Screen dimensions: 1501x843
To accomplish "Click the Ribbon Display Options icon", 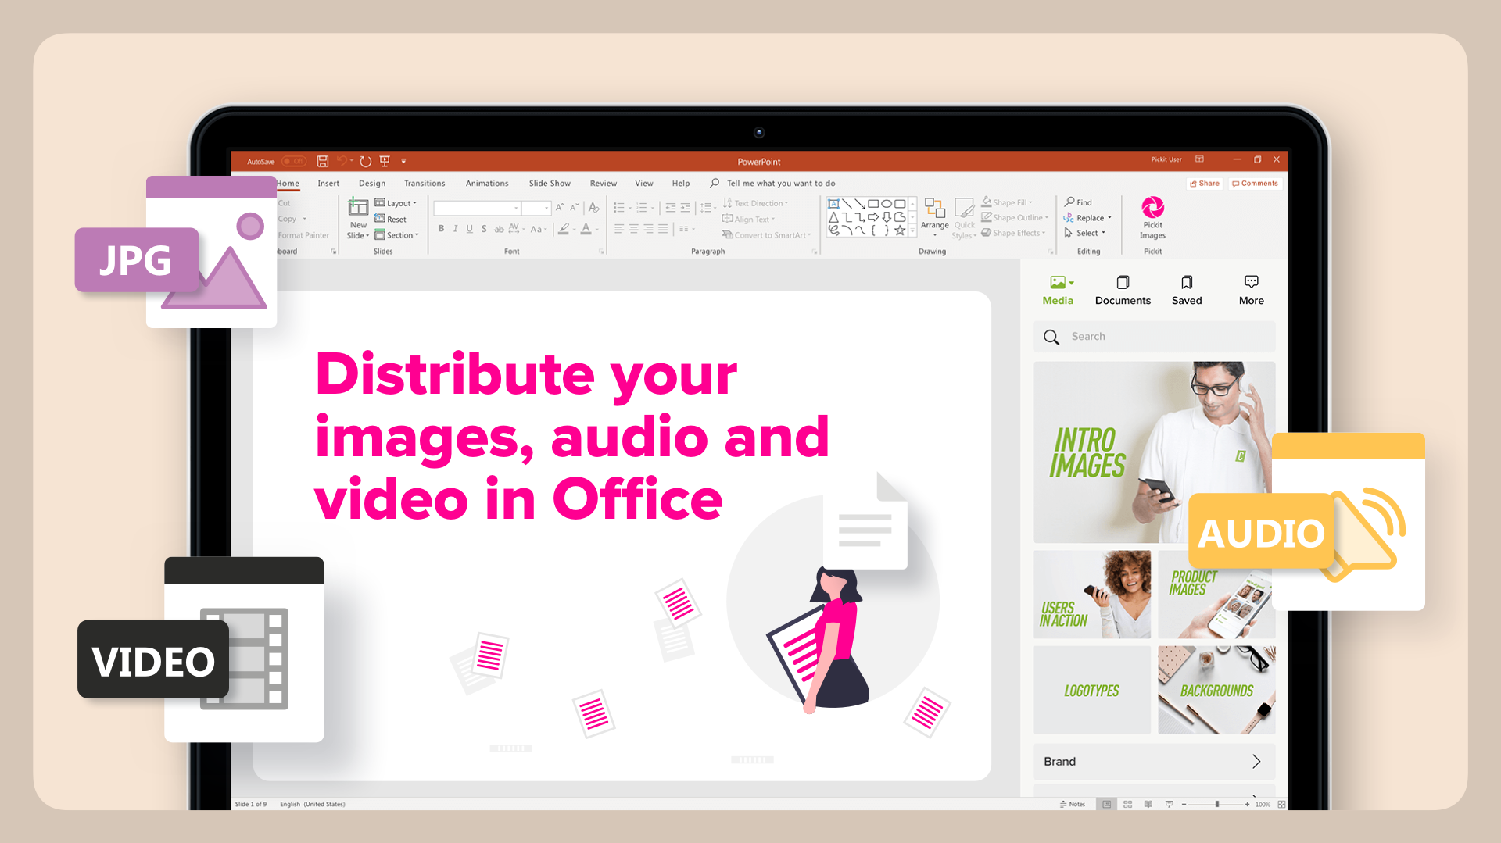I will (1199, 159).
